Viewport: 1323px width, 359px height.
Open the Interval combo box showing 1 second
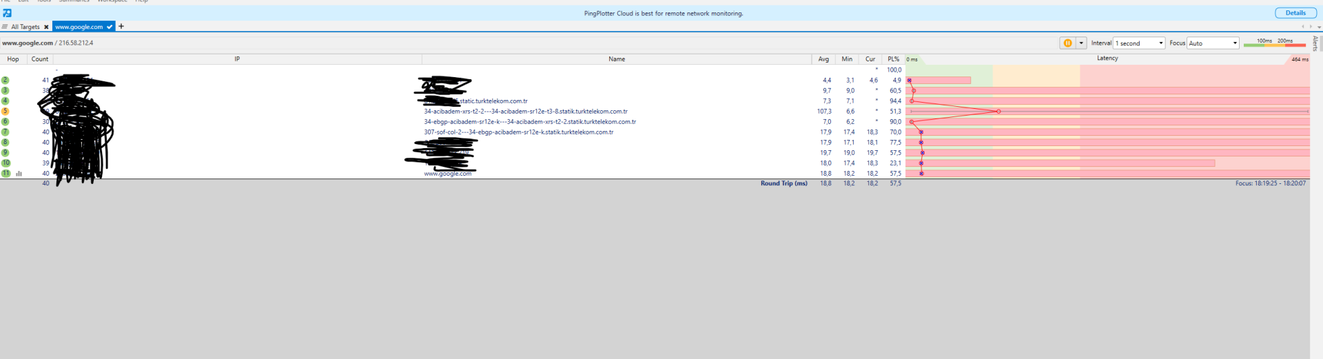point(1139,43)
